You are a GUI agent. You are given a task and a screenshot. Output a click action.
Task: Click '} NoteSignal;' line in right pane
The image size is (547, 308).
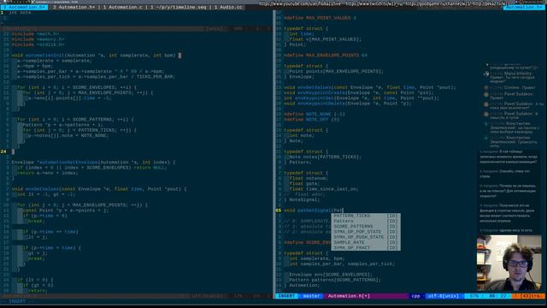click(302, 199)
